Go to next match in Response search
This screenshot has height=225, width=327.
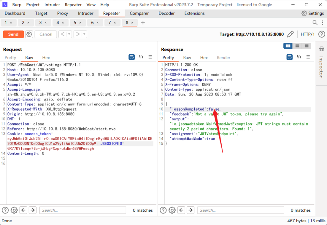(x=191, y=210)
